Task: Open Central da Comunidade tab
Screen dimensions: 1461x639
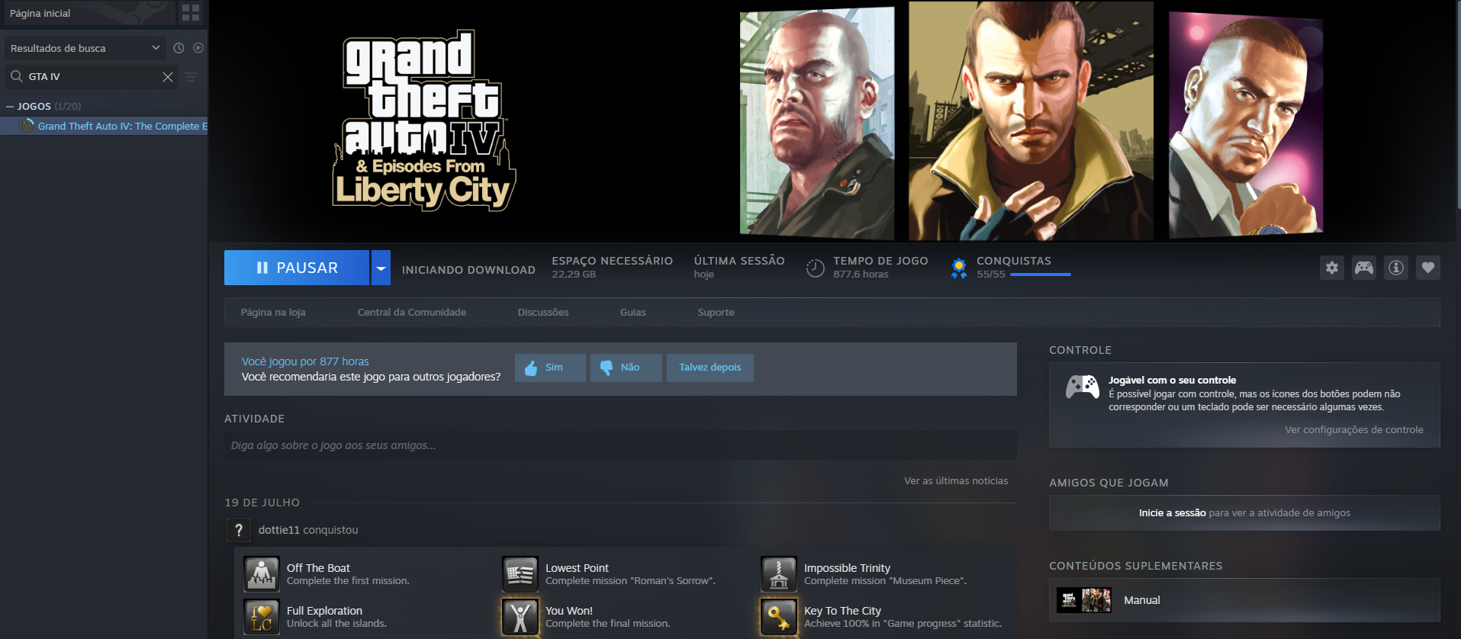Action: 412,312
